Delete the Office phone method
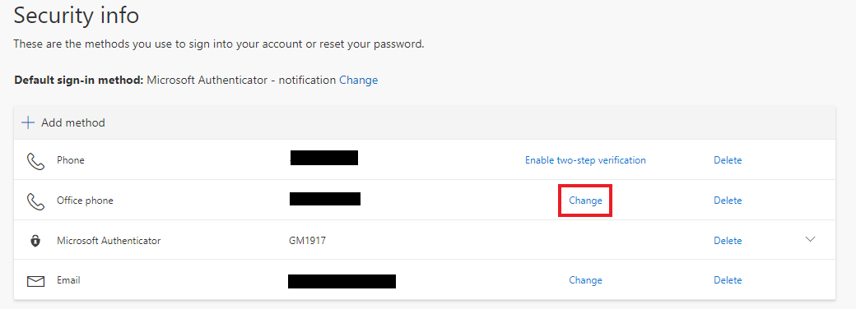This screenshot has height=309, width=856. coord(728,201)
